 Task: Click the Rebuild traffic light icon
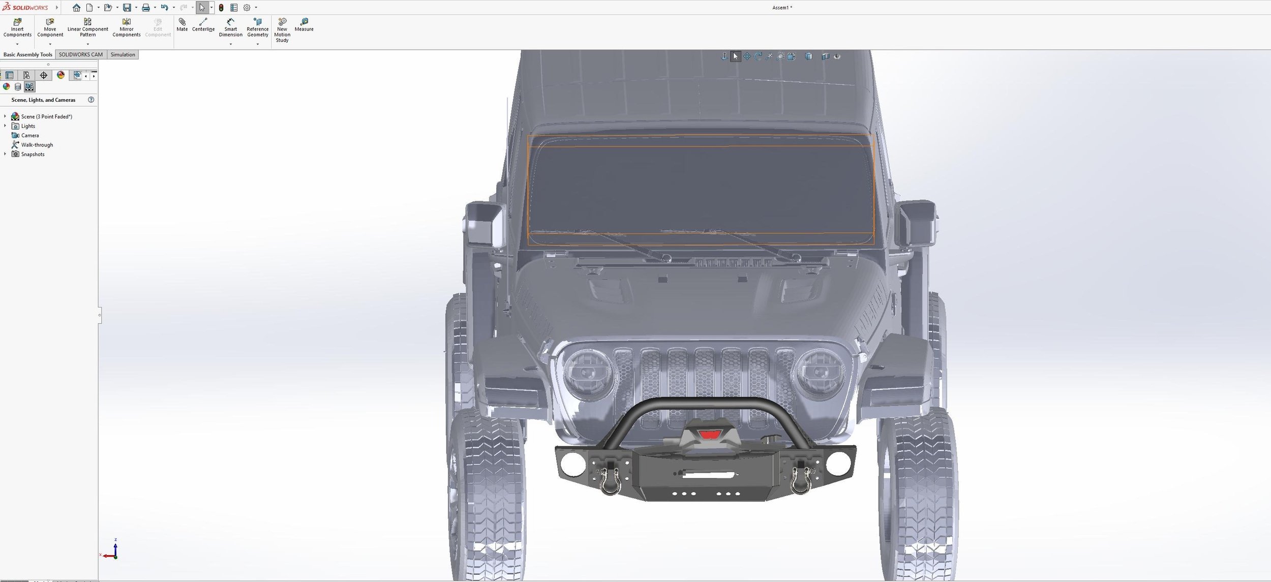tap(221, 8)
